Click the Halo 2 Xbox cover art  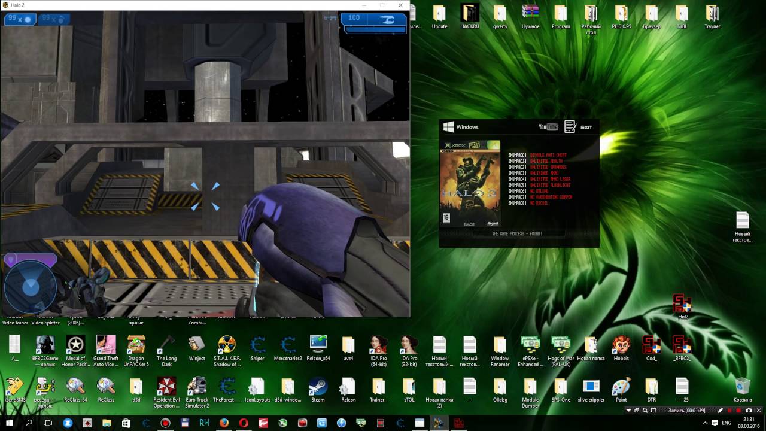point(470,183)
